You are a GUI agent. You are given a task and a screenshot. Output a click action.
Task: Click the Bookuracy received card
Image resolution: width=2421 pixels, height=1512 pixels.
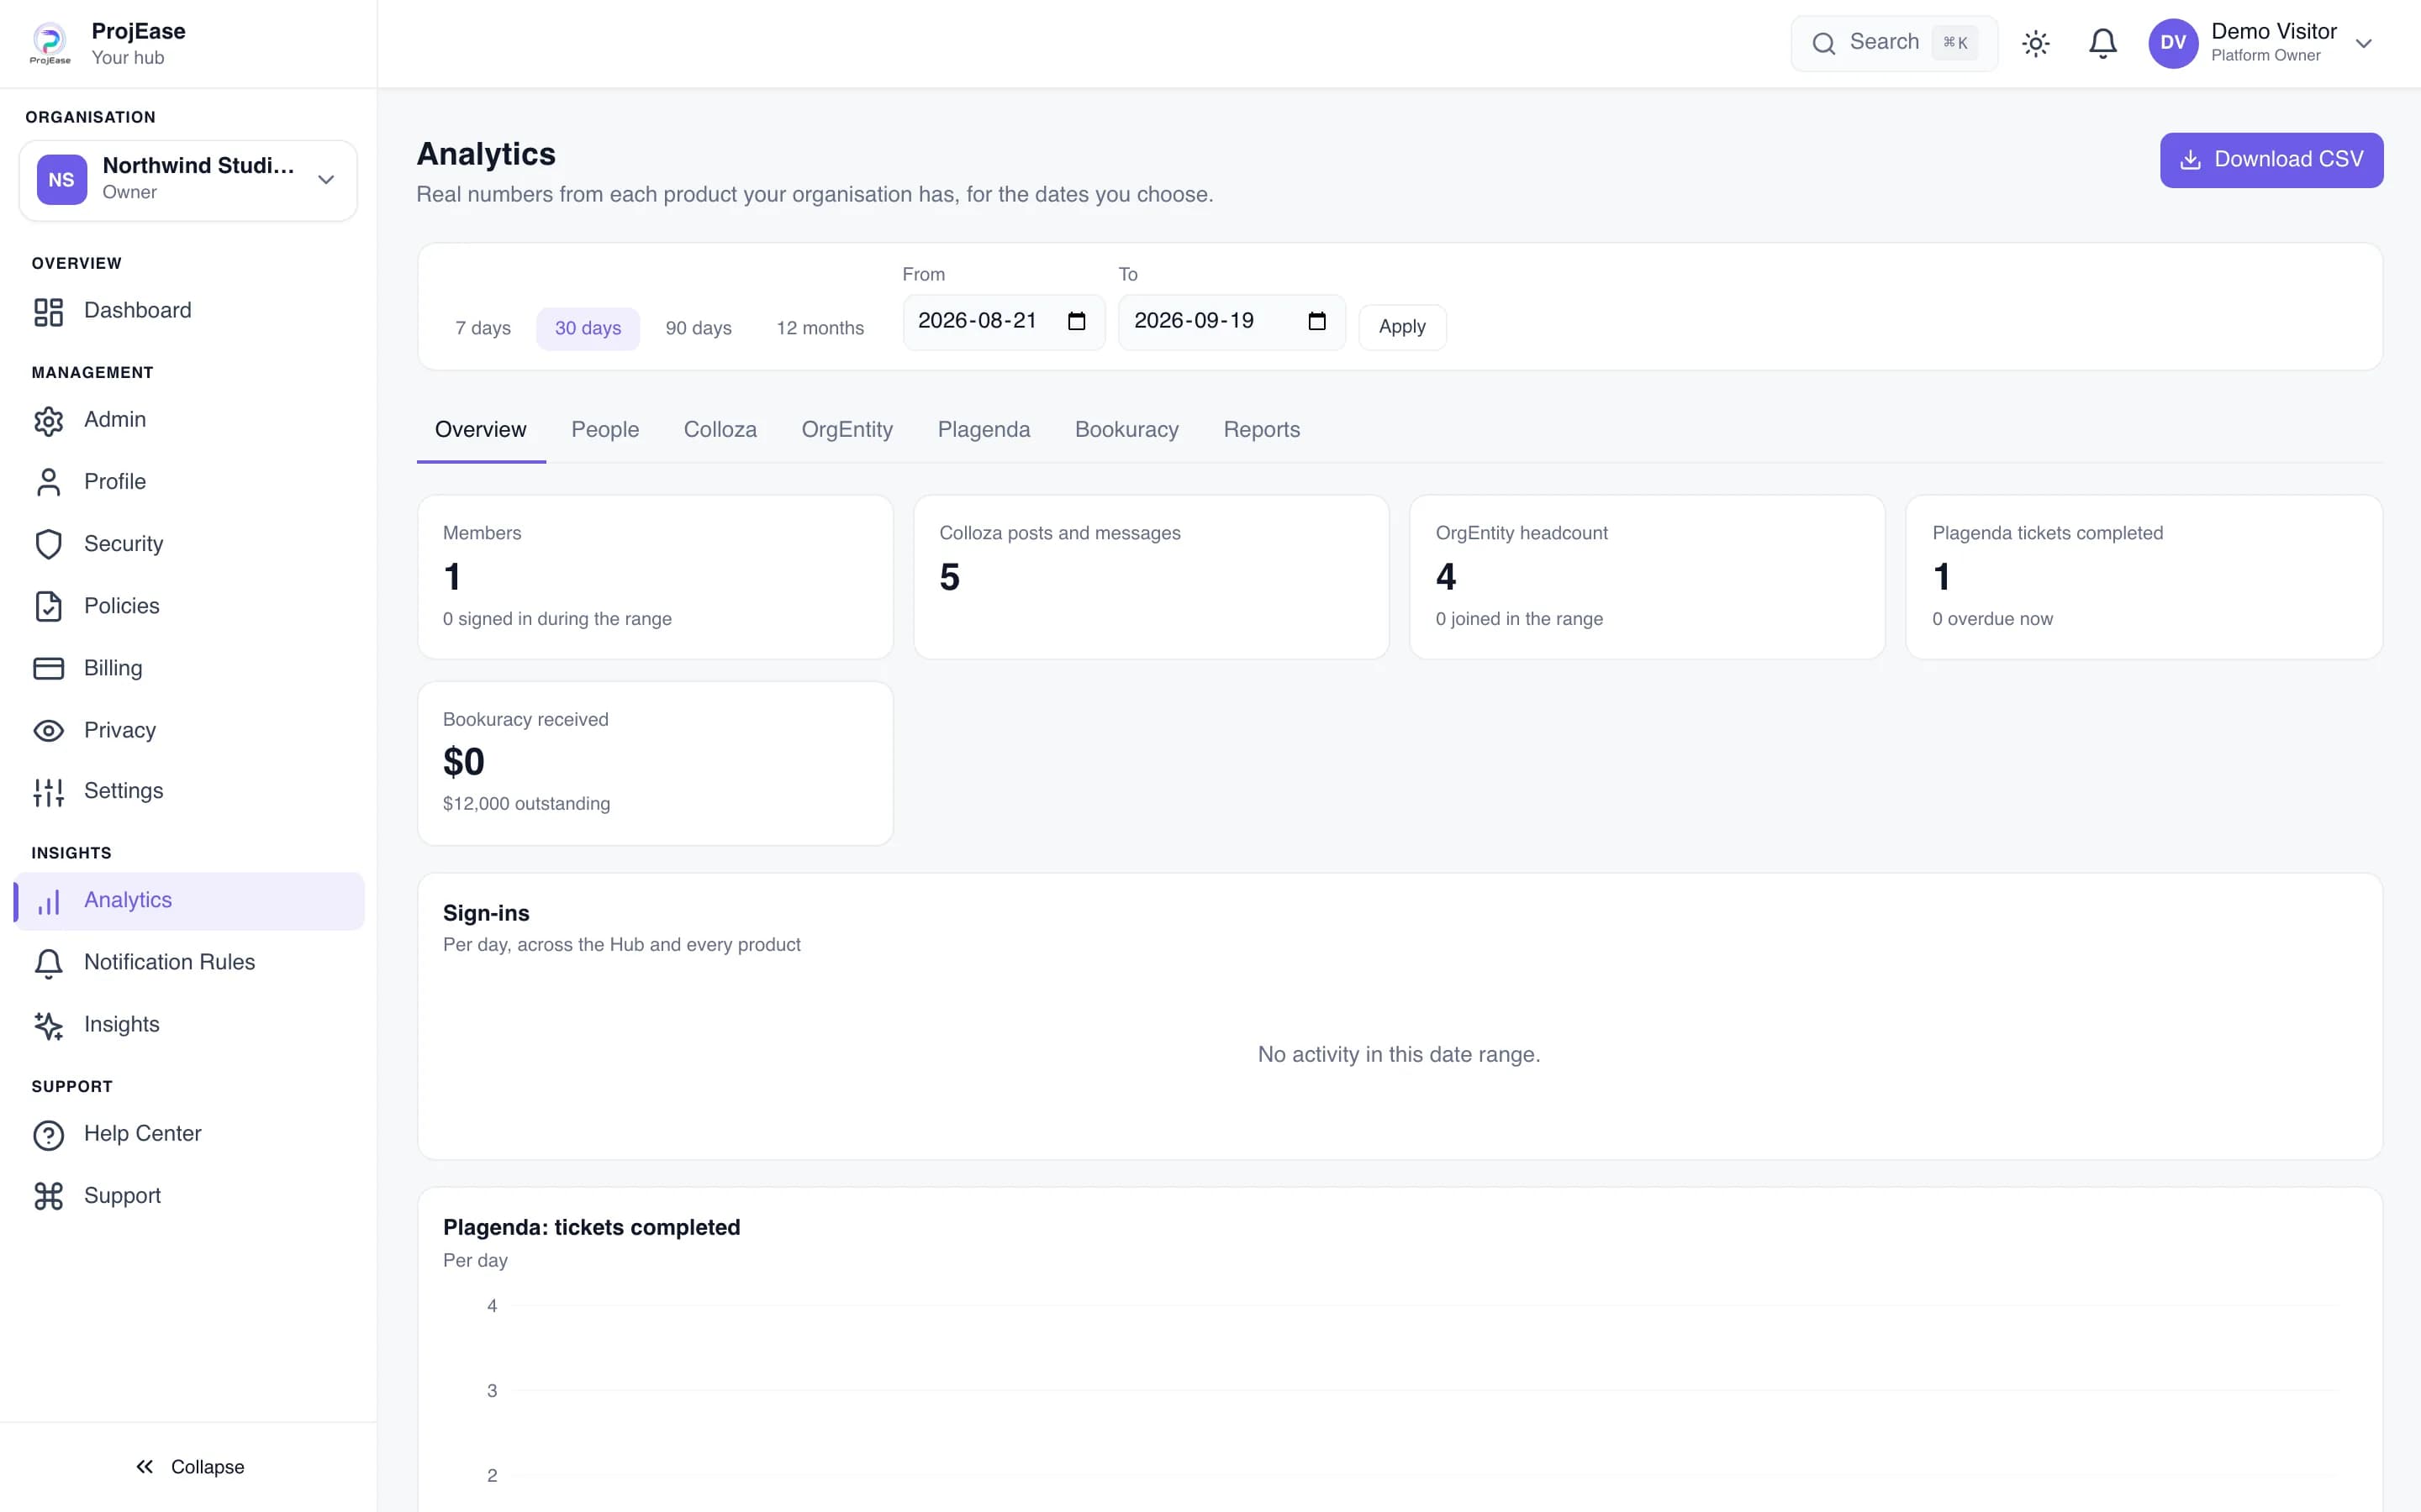click(x=656, y=764)
